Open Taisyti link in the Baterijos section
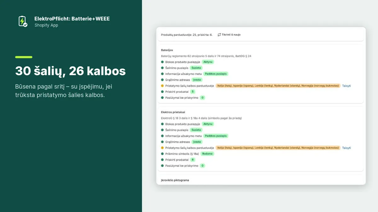Screen dimensions: 378x212 pyautogui.click(x=346, y=86)
